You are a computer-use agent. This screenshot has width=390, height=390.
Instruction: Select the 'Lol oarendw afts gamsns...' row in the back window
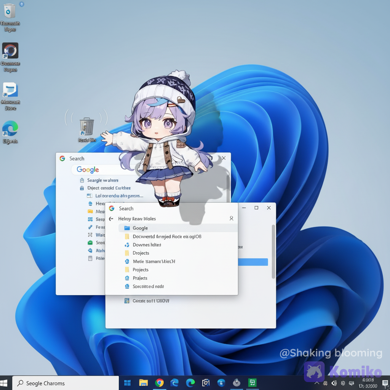click(115, 196)
